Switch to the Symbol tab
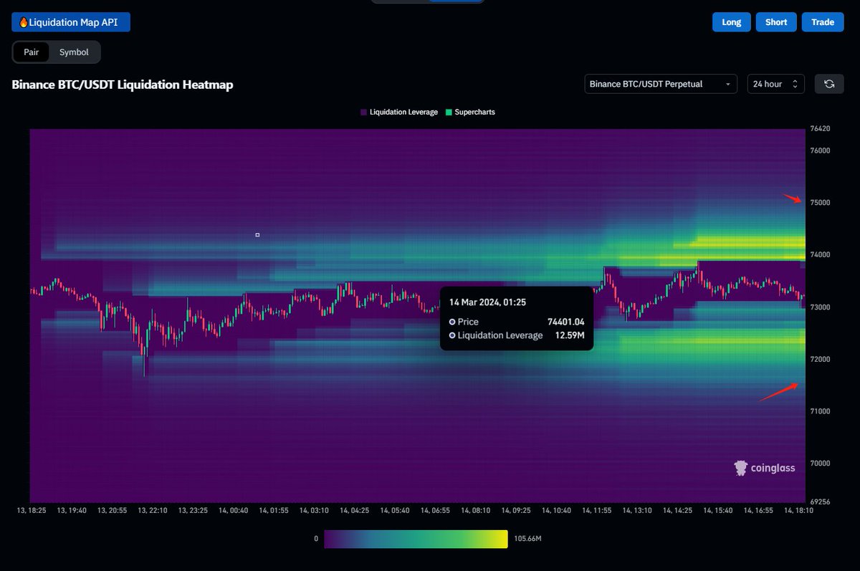 pyautogui.click(x=74, y=52)
